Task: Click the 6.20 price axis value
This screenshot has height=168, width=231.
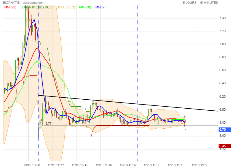Action: pyautogui.click(x=222, y=96)
